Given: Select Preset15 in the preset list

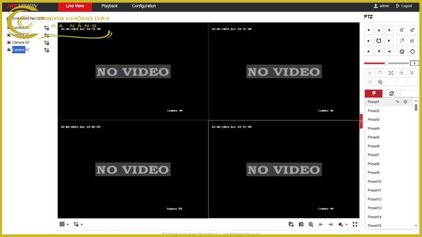Looking at the screenshot, I should pos(375,226).
